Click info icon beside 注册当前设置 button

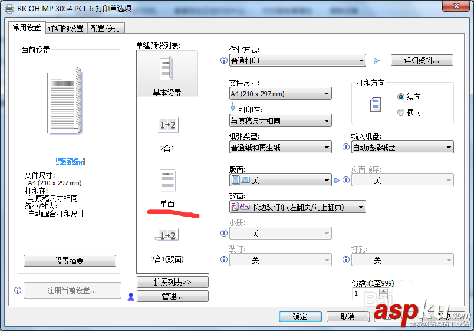click(x=18, y=290)
